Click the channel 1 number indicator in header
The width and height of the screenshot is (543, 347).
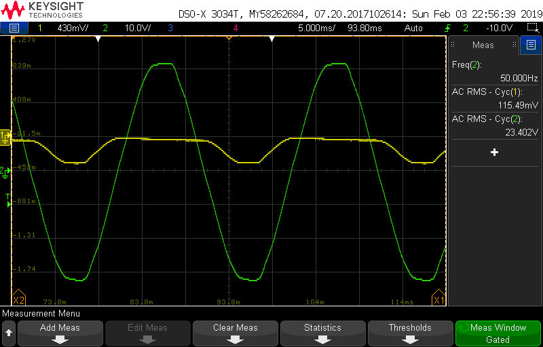pyautogui.click(x=39, y=28)
